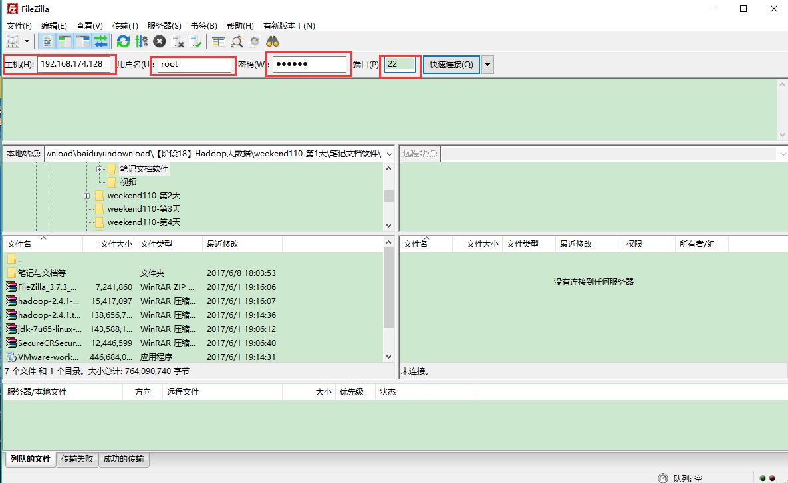Open the Site Manager dropdown arrow
This screenshot has height=483, width=788.
27,42
